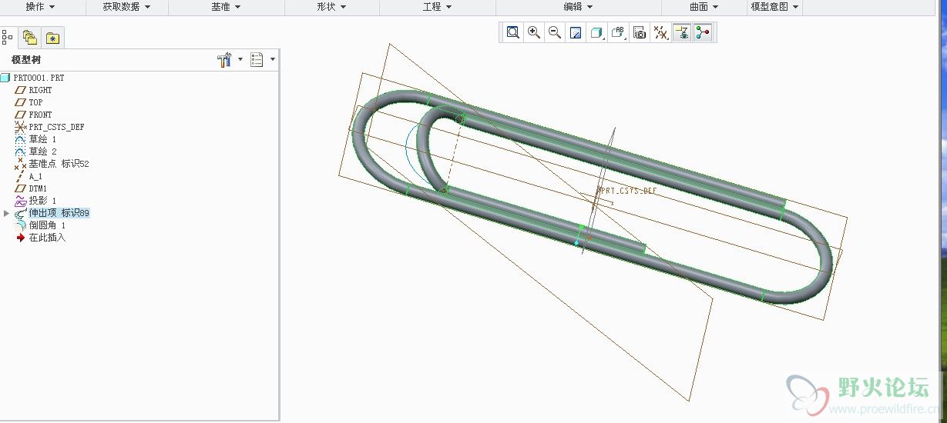This screenshot has width=947, height=423.
Task: Switch to the Folder Browser tab icon
Action: click(30, 37)
